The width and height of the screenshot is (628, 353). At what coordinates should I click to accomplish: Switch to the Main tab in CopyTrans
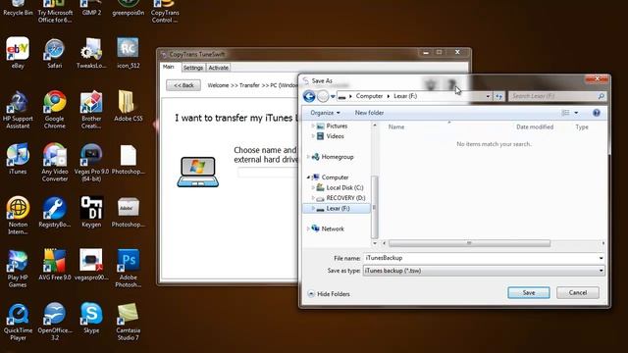[x=169, y=67]
